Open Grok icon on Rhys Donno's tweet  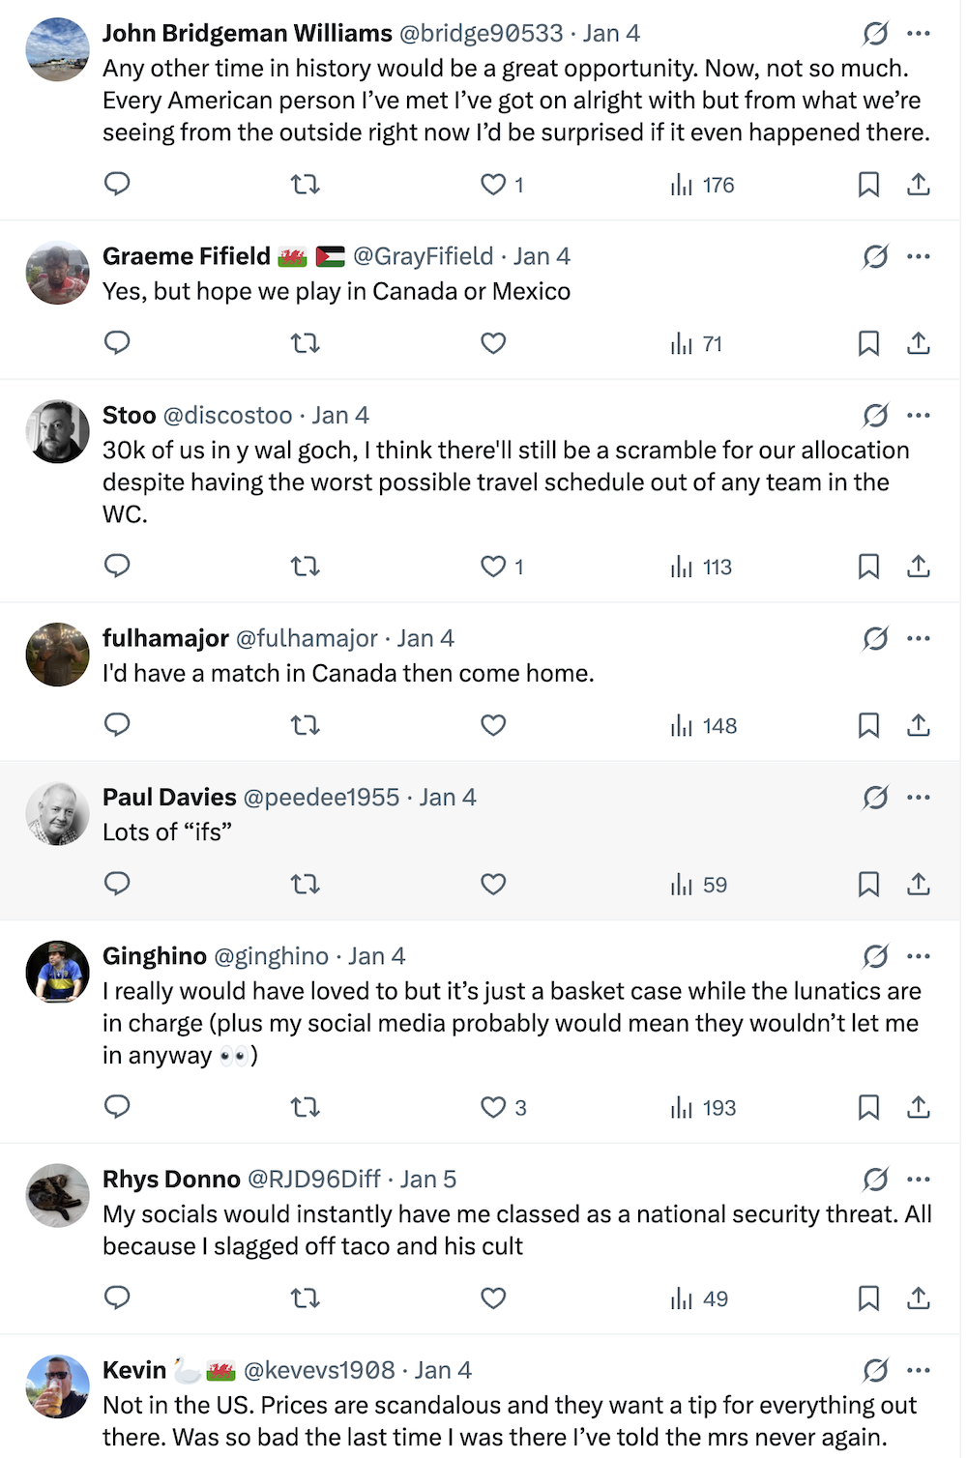tap(875, 1180)
